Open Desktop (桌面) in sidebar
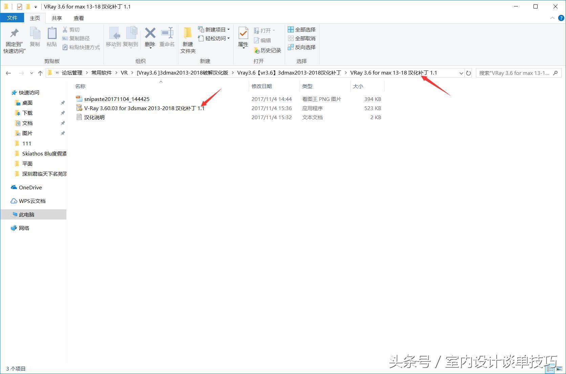Image resolution: width=566 pixels, height=374 pixels. tap(27, 103)
